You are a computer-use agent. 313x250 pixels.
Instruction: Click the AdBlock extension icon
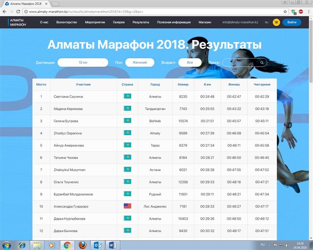300,12
